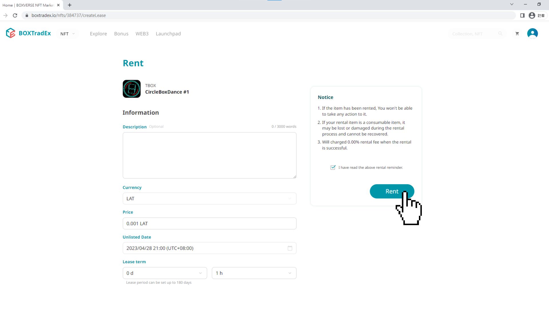The height and width of the screenshot is (309, 549).
Task: Expand the Currency LAT dropdown
Action: 209,199
